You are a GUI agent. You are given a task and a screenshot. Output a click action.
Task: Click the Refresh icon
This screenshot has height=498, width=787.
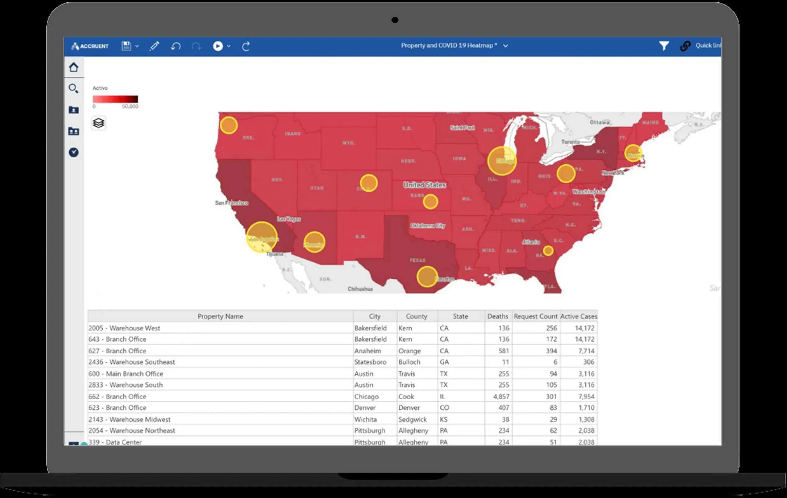(x=246, y=46)
